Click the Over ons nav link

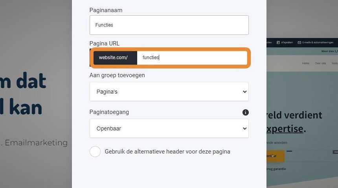[320, 63]
